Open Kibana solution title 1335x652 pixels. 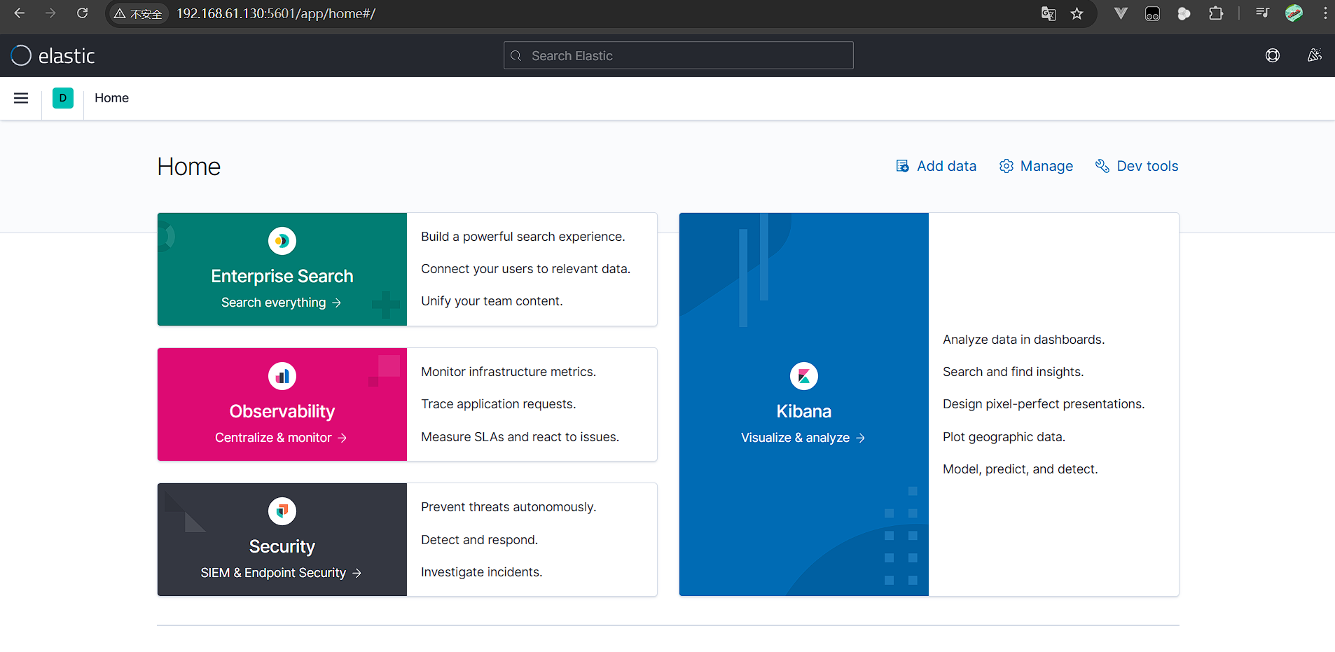pyautogui.click(x=804, y=411)
